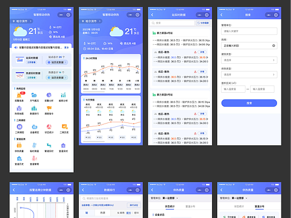The width and height of the screenshot is (291, 218).
Task: Open 建筑类型 selection dropdown
Action: pyautogui.click(x=249, y=60)
